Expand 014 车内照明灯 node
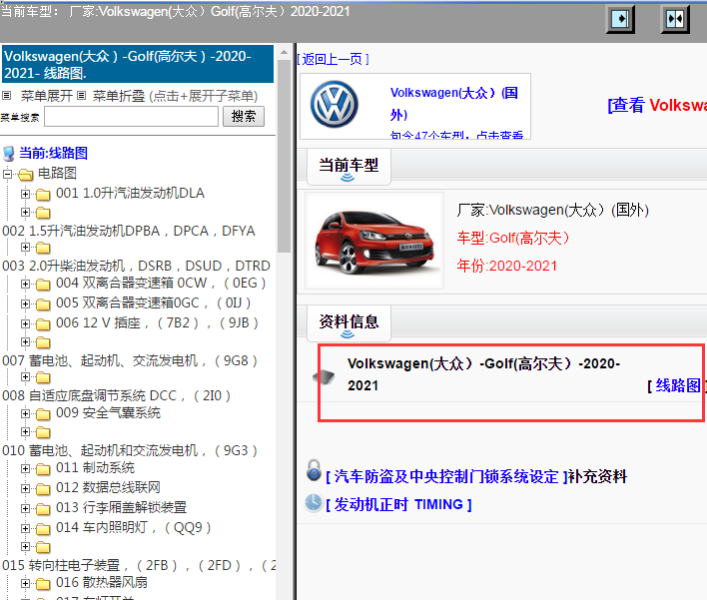Screen dimensions: 707x600 [x=25, y=528]
